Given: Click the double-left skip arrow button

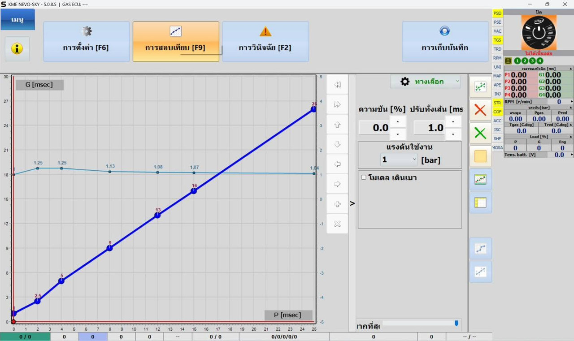Looking at the screenshot, I should click(x=338, y=85).
